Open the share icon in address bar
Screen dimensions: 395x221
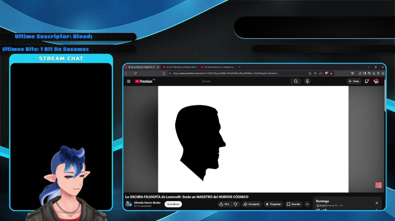click(320, 73)
